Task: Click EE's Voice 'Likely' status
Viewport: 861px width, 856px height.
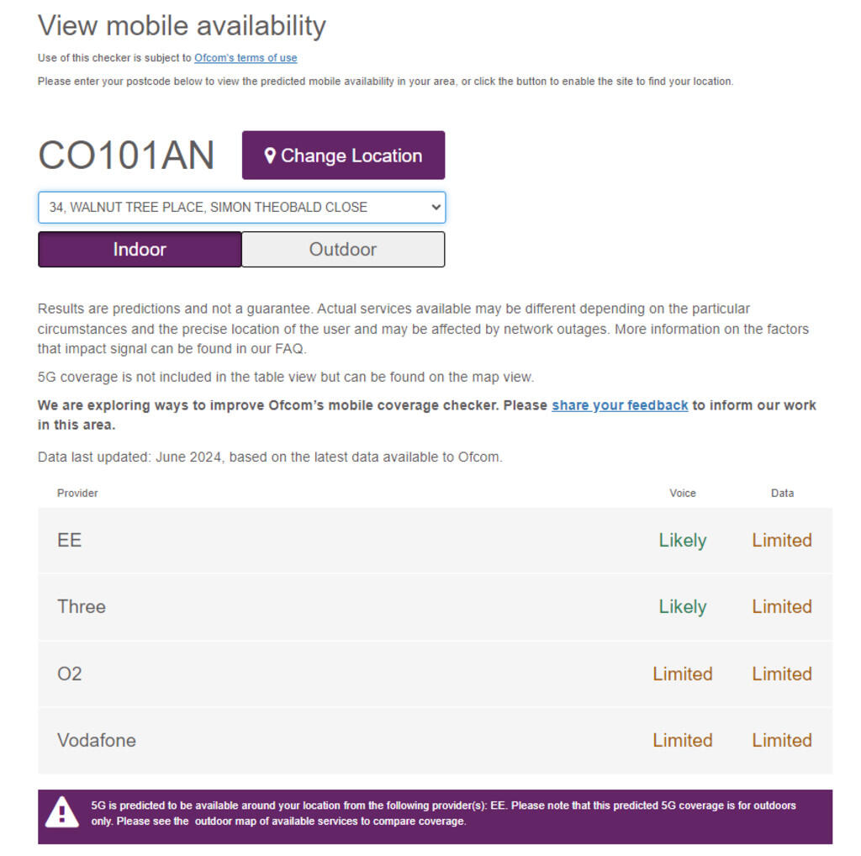Action: pos(682,540)
